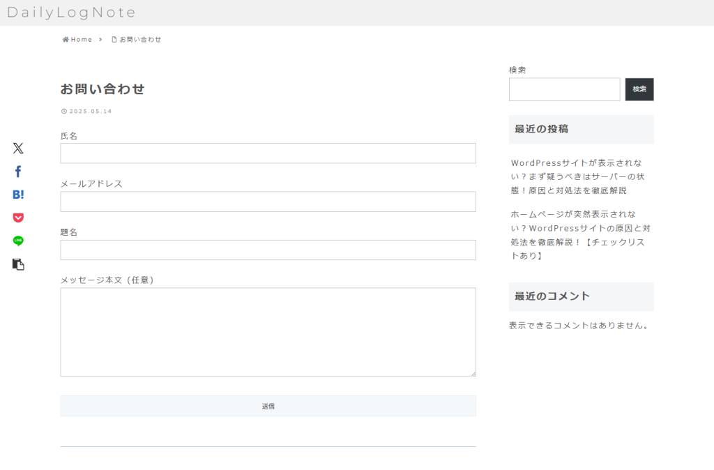Select the 題名 input box
The width and height of the screenshot is (714, 470).
pos(268,250)
